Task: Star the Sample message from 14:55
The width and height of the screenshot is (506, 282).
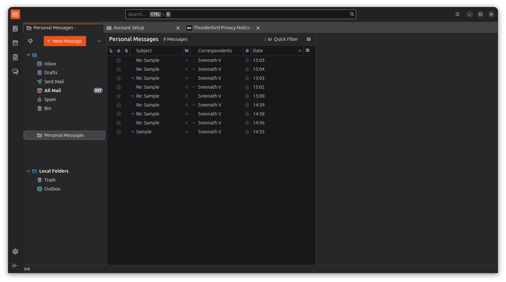Action: click(x=119, y=132)
